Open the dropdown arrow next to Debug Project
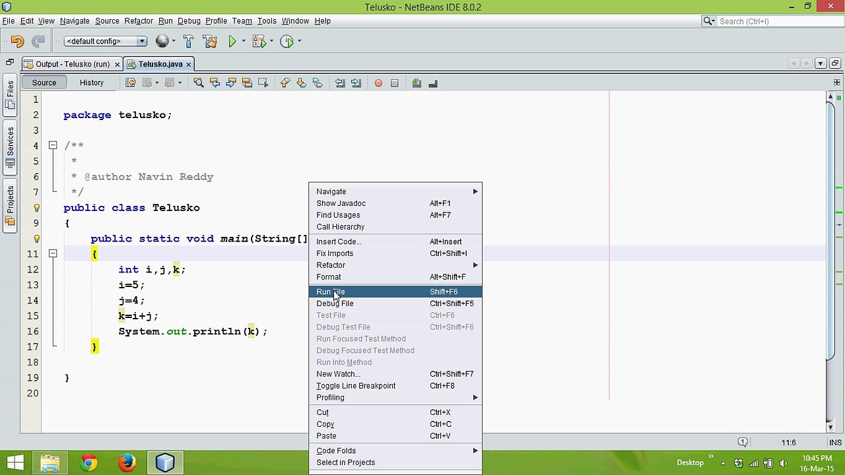This screenshot has width=845, height=475. [x=271, y=41]
